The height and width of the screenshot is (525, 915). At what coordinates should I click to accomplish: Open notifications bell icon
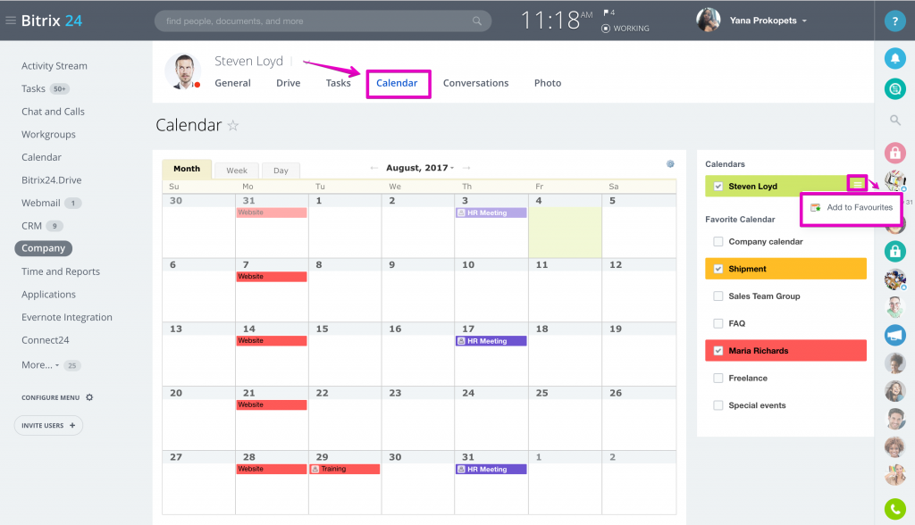point(894,58)
